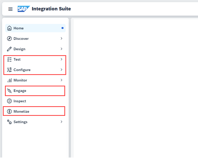Click the SAP logo
The image size is (198, 158).
pyautogui.click(x=24, y=9)
